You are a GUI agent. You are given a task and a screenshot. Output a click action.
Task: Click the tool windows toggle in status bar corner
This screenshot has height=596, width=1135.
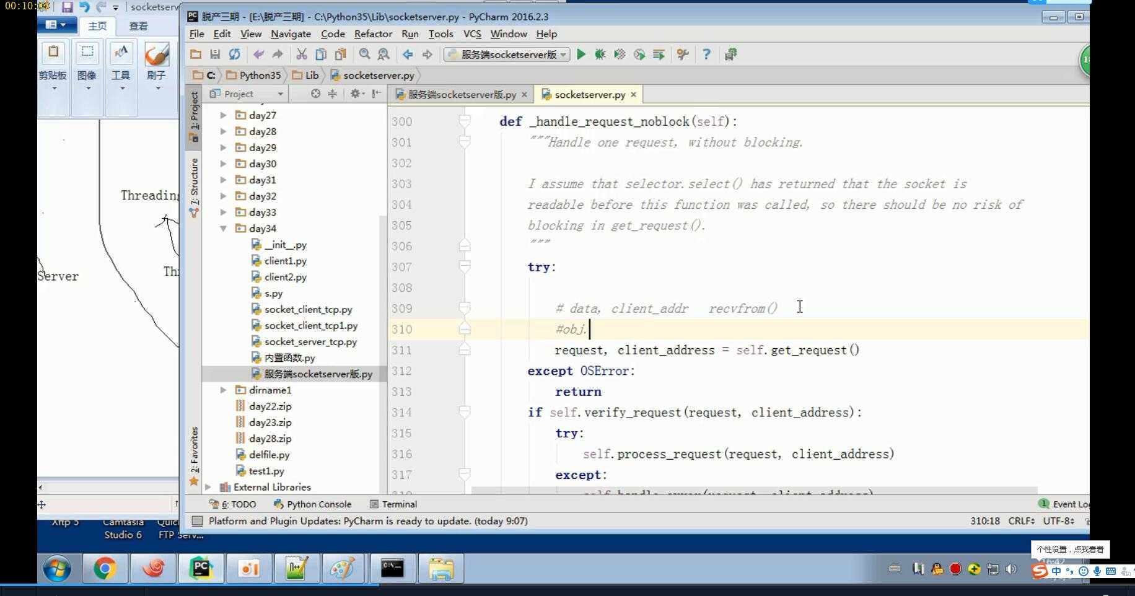197,521
